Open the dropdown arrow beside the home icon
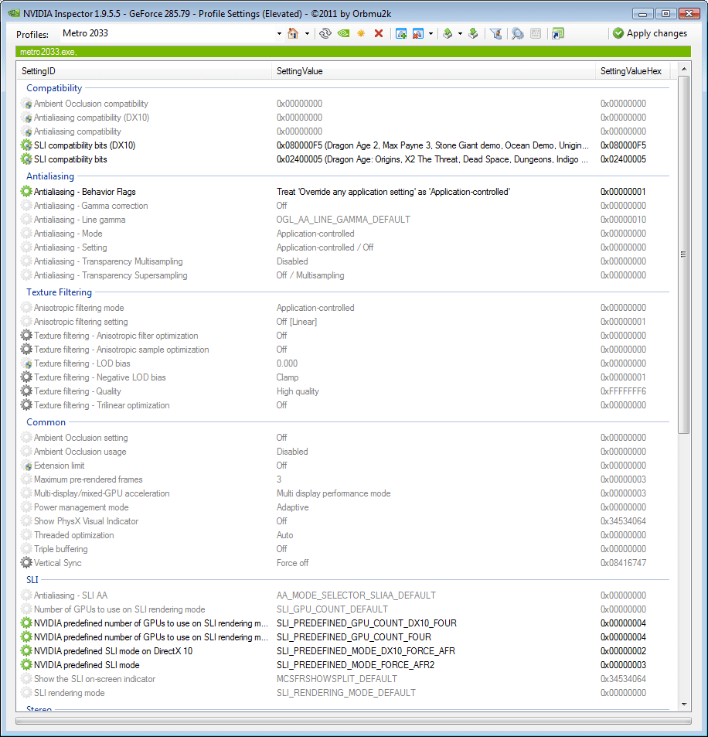 (x=307, y=33)
